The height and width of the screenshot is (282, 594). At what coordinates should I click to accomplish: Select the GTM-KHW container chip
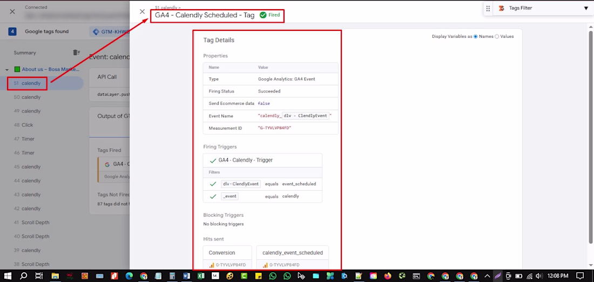coord(111,32)
